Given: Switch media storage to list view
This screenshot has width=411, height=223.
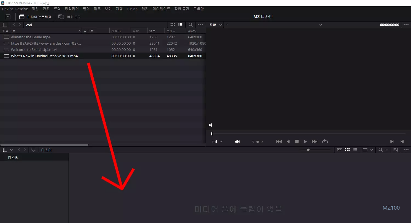Looking at the screenshot, I should [180, 25].
